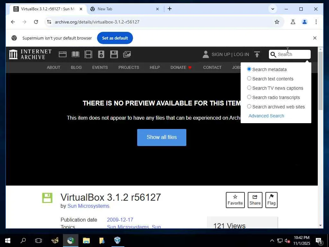Click the Show all files button
This screenshot has width=329, height=247.
pyautogui.click(x=162, y=137)
